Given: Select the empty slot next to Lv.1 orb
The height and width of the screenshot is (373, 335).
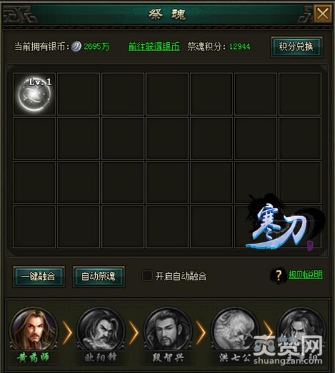Looking at the screenshot, I should 78,94.
